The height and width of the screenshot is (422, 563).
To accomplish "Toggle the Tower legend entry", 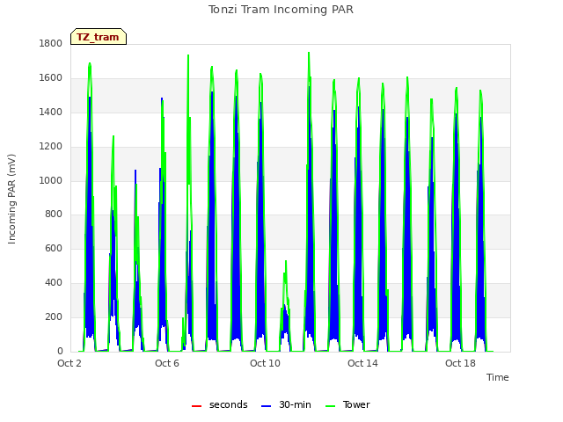I will (347, 404).
